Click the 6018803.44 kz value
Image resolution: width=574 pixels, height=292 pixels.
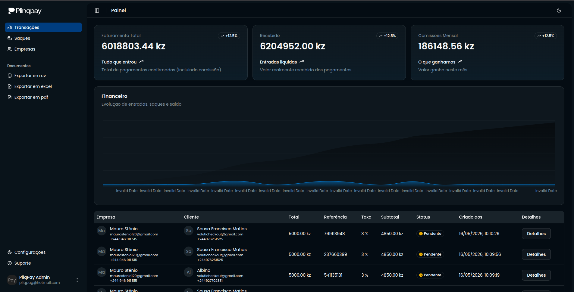click(133, 46)
